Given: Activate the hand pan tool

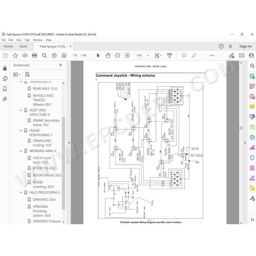Looking at the screenshot, I should click(108, 56).
